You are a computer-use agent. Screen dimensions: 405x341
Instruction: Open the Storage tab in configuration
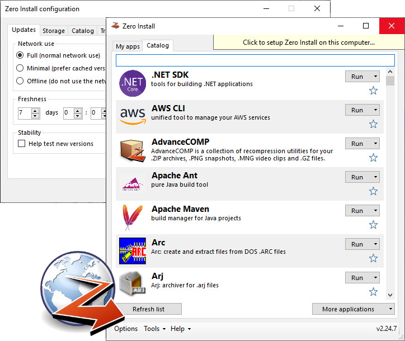tap(54, 31)
